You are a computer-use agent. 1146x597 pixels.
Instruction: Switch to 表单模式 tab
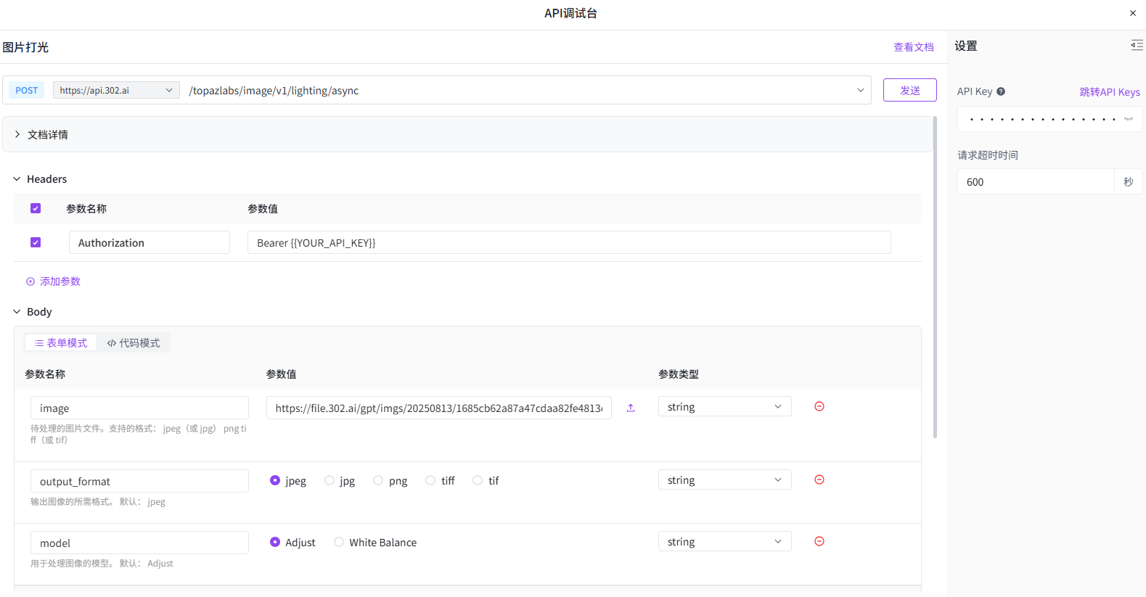click(61, 343)
